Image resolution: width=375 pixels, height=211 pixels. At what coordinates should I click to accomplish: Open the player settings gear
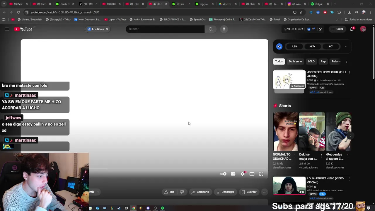(243, 174)
